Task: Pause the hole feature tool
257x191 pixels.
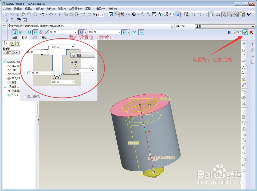Action: [x=229, y=32]
